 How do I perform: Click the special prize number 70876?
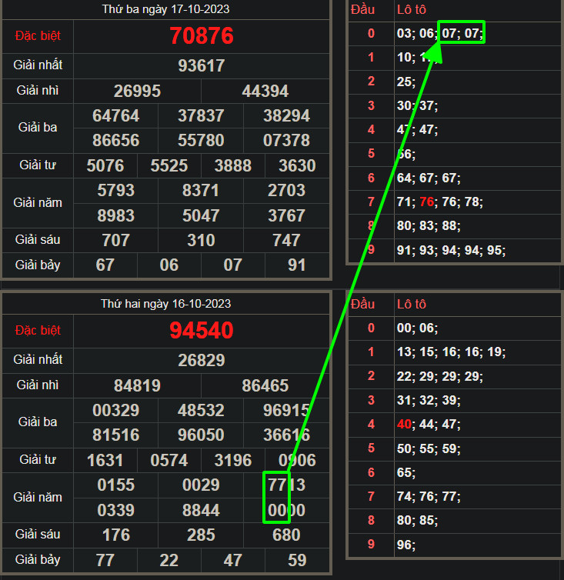[x=202, y=36]
